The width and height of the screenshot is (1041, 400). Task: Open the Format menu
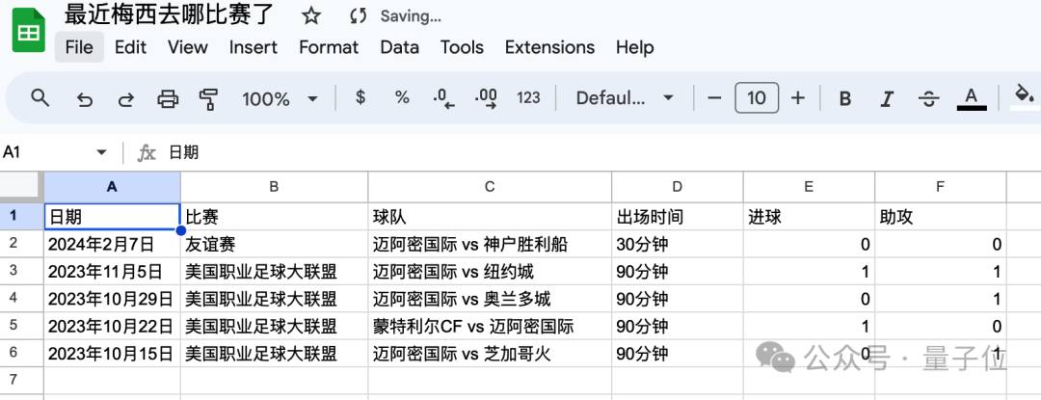pos(329,47)
